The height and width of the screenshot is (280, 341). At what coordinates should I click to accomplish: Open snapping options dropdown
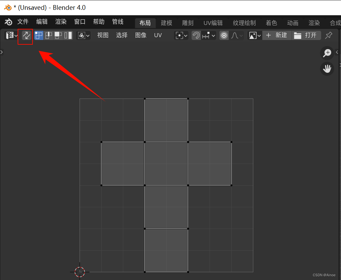coord(209,35)
